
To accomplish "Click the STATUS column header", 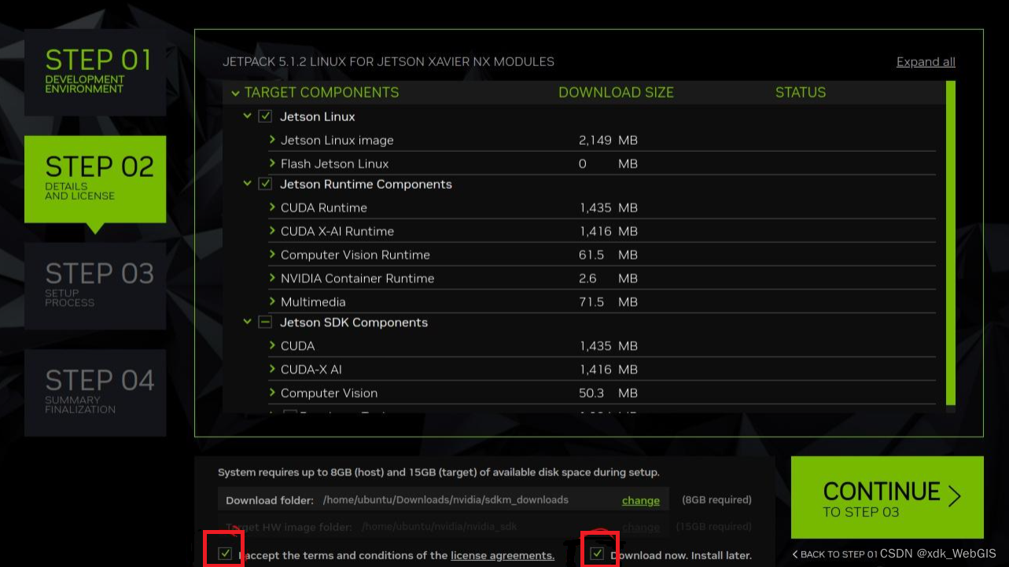I will [801, 93].
